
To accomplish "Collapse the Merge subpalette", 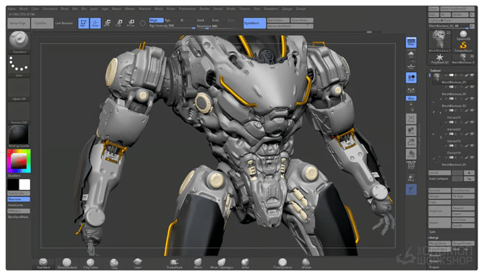I will 434,238.
